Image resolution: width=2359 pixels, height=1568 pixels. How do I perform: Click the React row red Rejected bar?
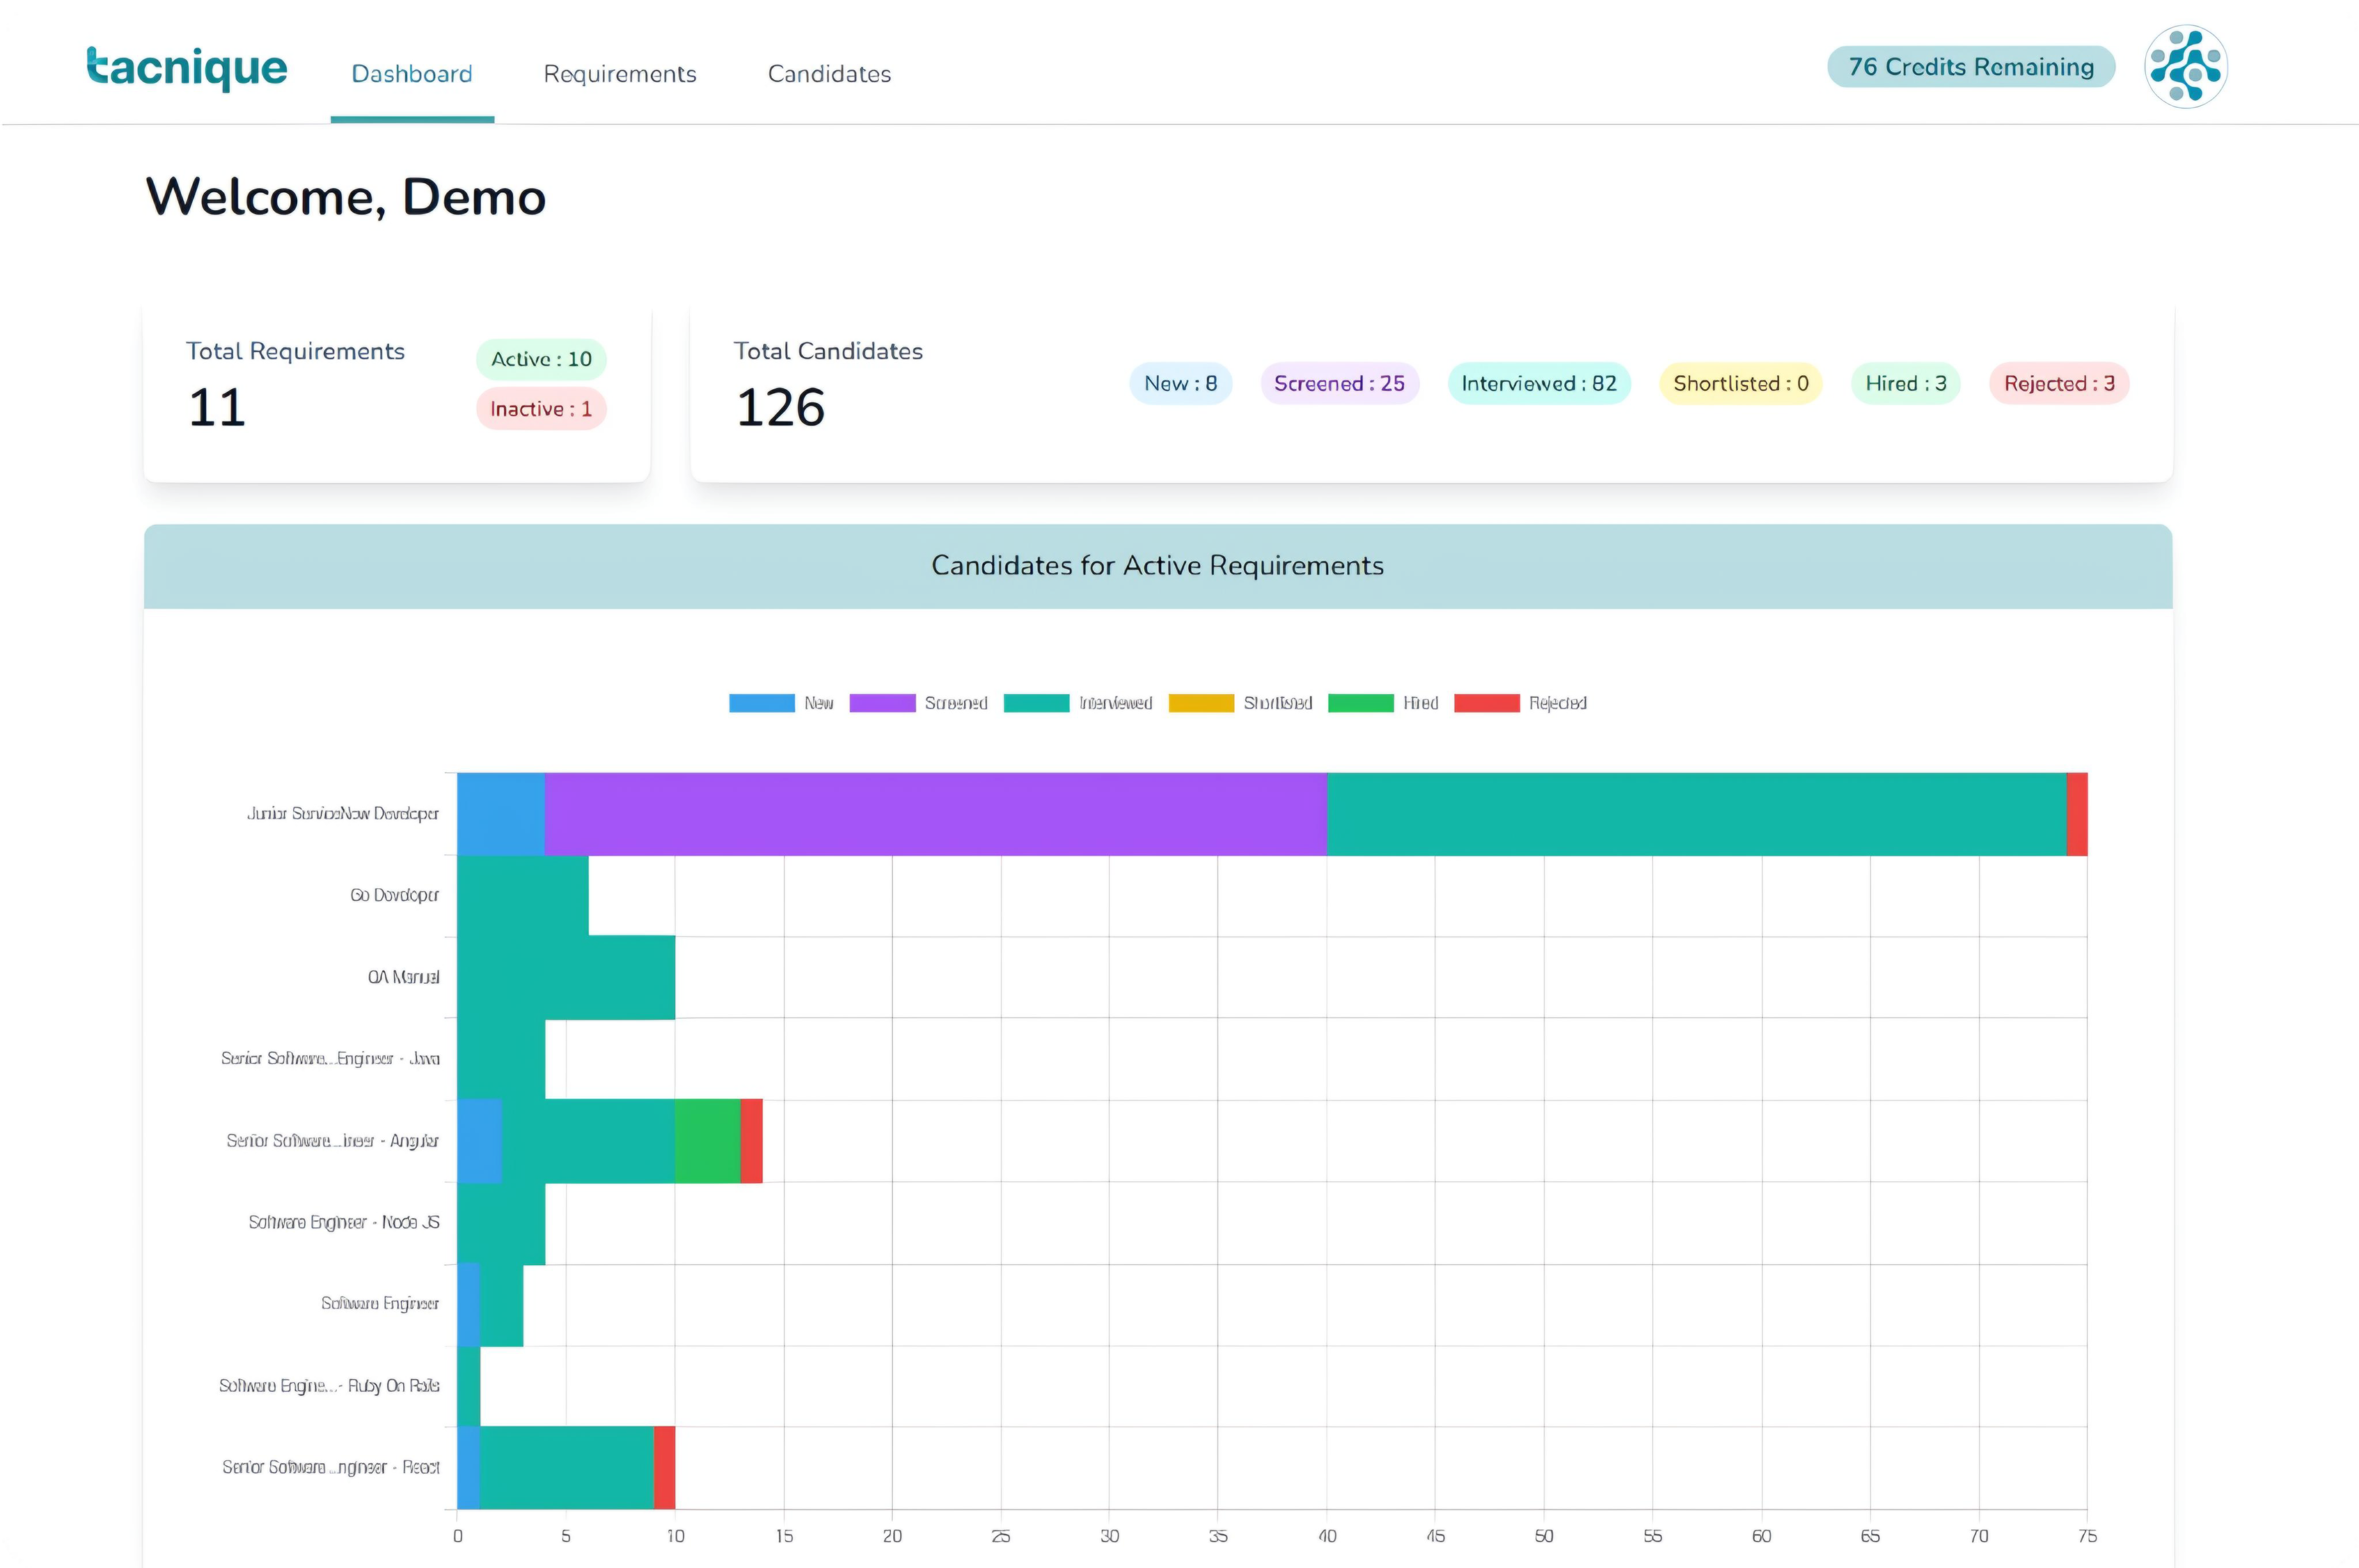click(x=664, y=1468)
